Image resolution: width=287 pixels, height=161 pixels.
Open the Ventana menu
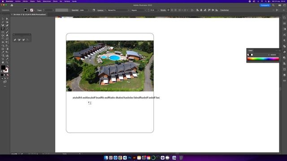click(x=67, y=1)
